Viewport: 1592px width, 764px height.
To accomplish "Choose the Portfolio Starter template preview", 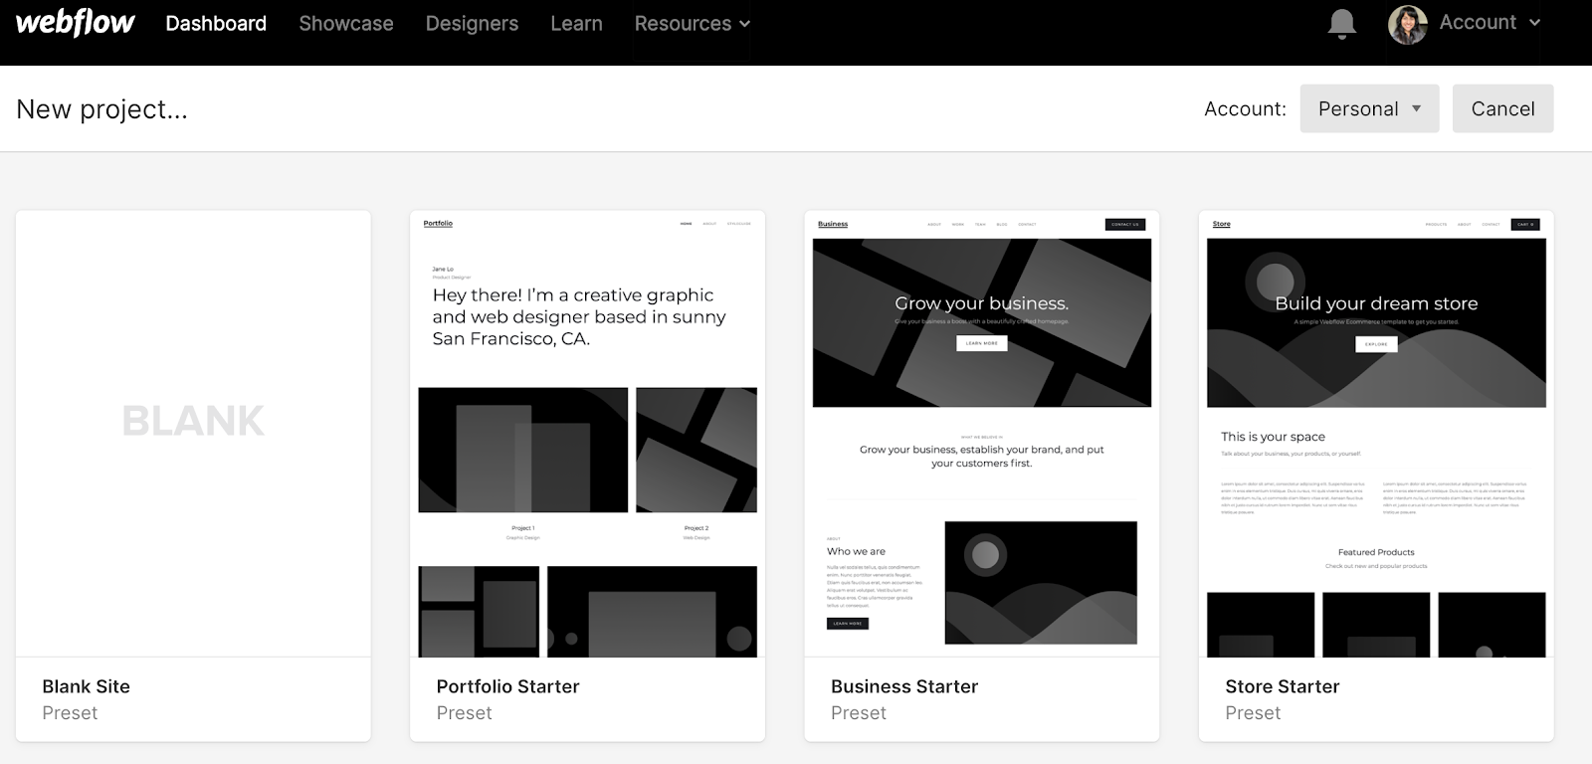I will point(587,433).
